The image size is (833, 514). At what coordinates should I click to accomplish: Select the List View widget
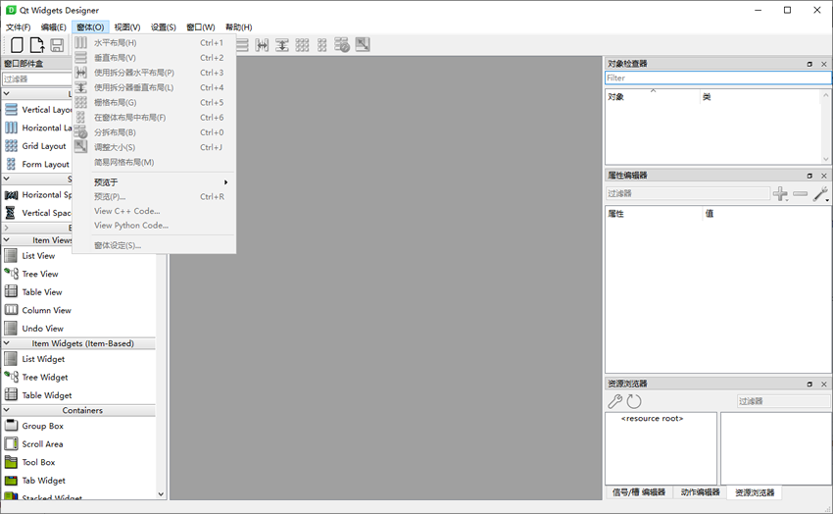[29, 256]
